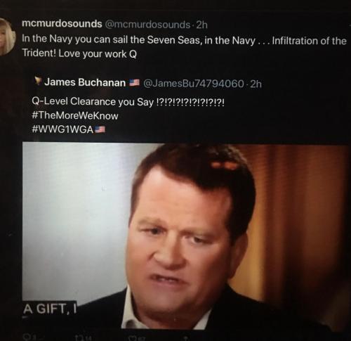The height and width of the screenshot is (341, 351).
Task: Click the 2h timestamp on the quoted tweet
Action: [256, 84]
